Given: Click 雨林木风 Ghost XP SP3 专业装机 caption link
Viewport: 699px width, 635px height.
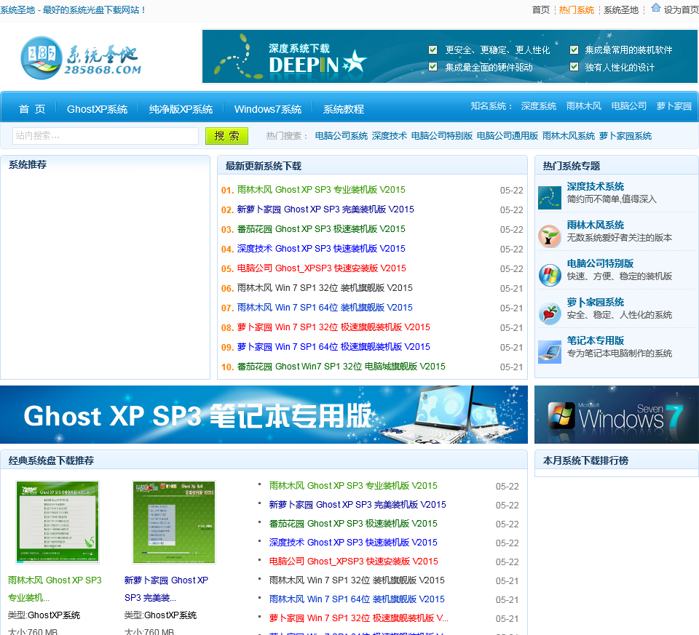Looking at the screenshot, I should (55, 588).
